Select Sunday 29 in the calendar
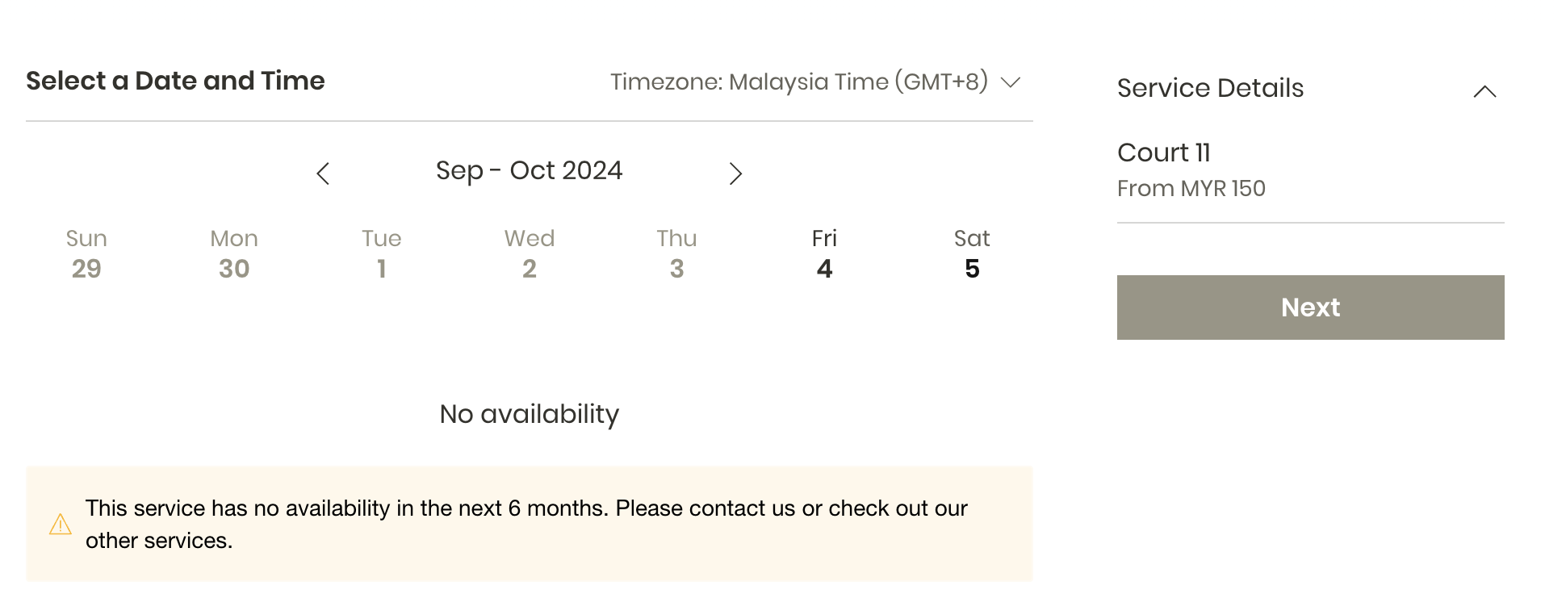This screenshot has width=1566, height=594. pos(86,254)
